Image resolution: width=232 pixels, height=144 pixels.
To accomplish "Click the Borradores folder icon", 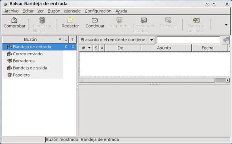I will pyautogui.click(x=9, y=61).
